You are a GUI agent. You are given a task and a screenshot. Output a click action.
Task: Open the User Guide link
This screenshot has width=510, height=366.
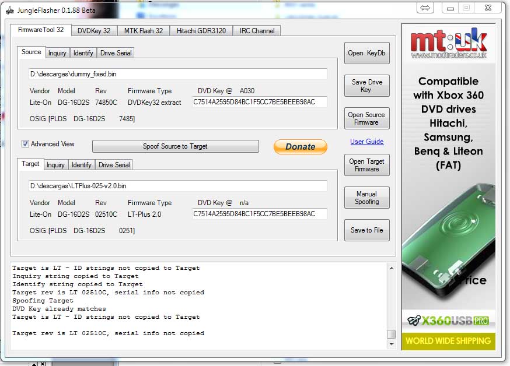pos(367,142)
